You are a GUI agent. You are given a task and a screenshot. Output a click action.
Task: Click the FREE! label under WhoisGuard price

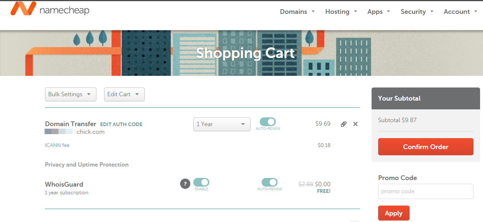(x=324, y=191)
